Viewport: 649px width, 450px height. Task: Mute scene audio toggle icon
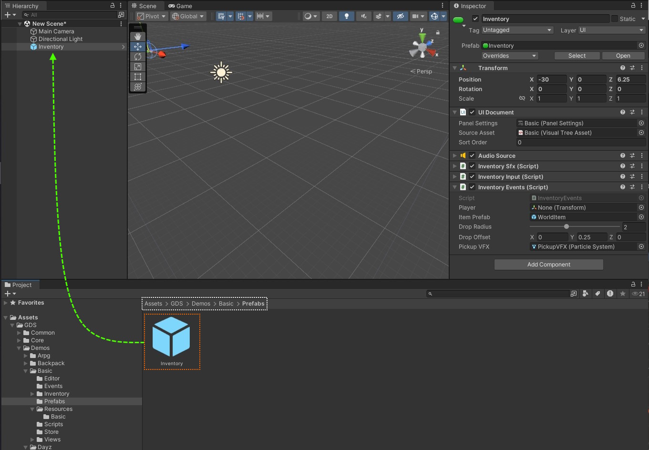(x=363, y=16)
